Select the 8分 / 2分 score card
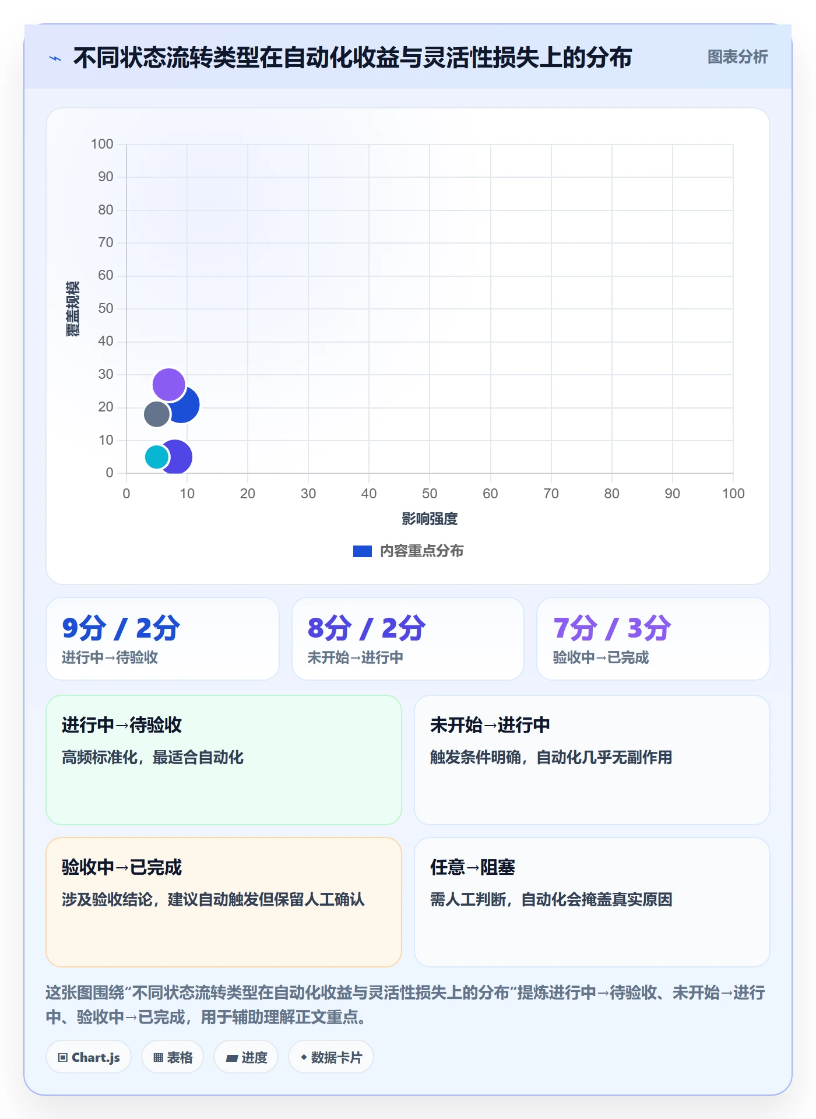Viewport: 816px width, 1119px height. (x=408, y=639)
